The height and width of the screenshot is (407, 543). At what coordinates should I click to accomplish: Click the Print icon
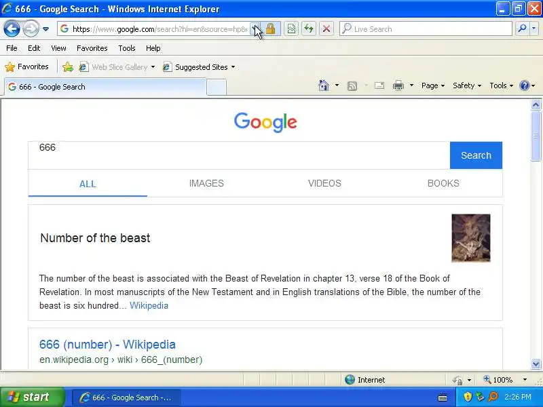point(398,85)
